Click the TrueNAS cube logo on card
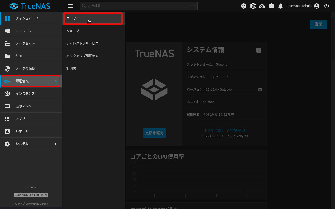Image resolution: width=335 pixels, height=209 pixels. pyautogui.click(x=154, y=90)
